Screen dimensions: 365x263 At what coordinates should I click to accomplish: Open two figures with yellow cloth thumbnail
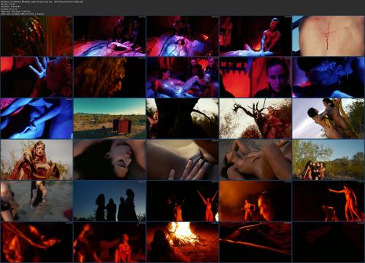328,119
